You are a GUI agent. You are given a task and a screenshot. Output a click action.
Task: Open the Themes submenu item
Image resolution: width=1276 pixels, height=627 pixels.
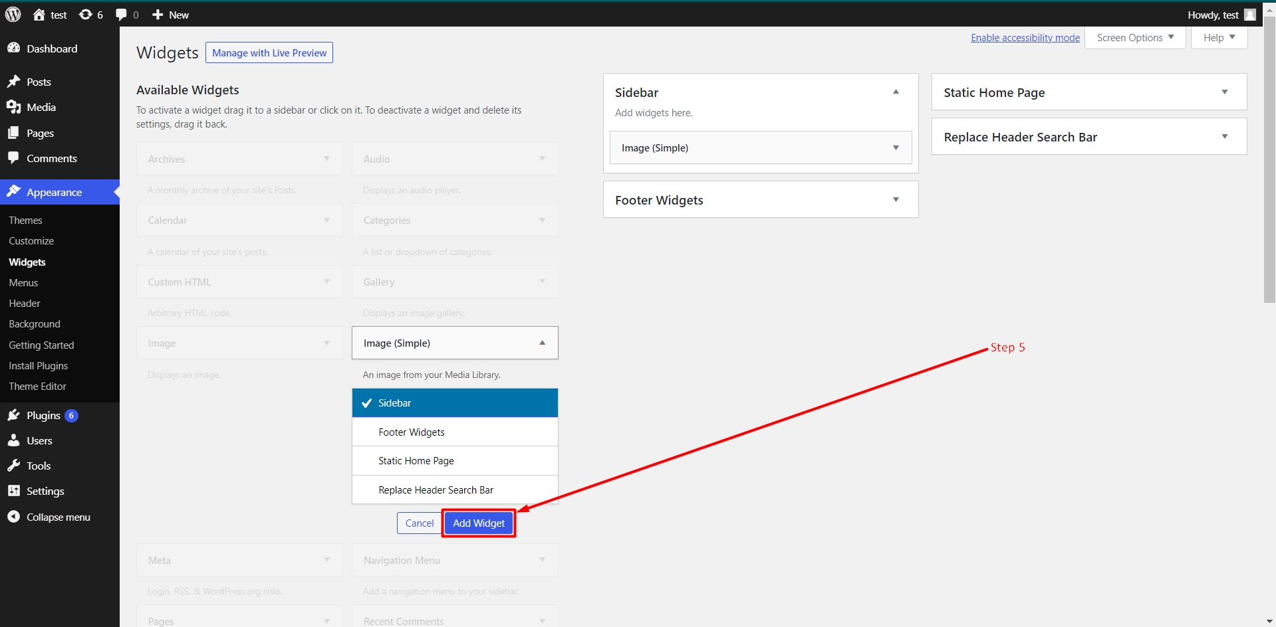coord(25,221)
